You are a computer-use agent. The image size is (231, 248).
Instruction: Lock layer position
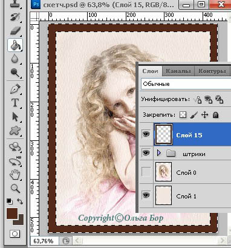[204, 115]
